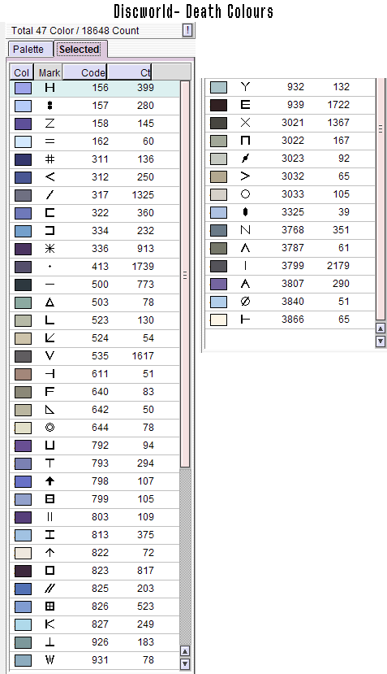Select code value 3787
The width and height of the screenshot is (387, 674).
[293, 248]
